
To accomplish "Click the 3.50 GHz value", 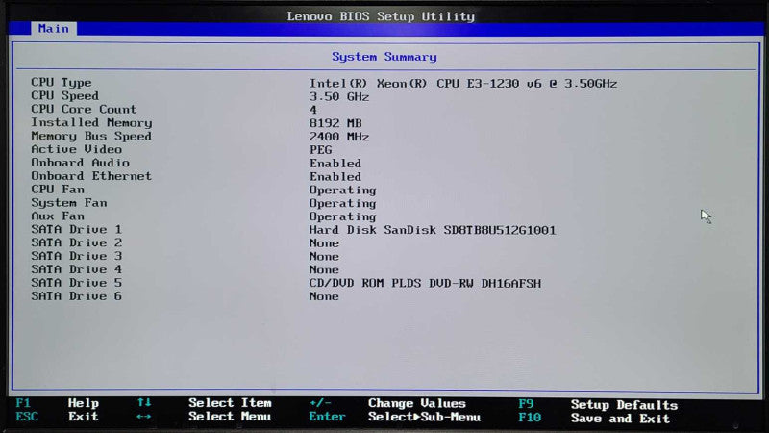I will 339,97.
